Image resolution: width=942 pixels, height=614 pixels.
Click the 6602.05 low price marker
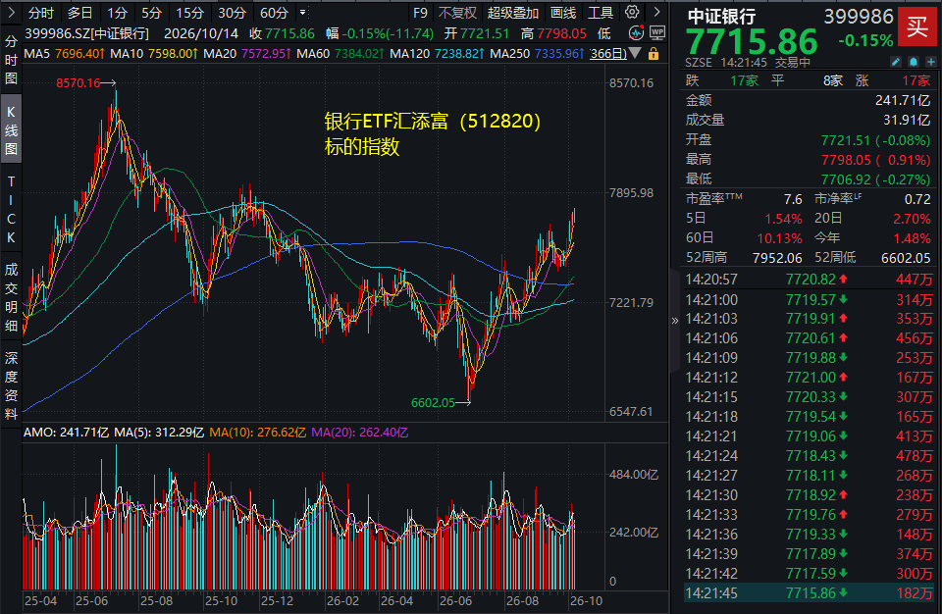pos(433,402)
